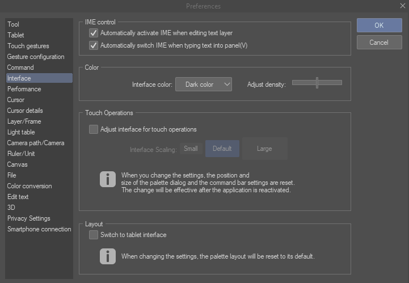409x283 pixels.
Task: Check Switch to tablet interface
Action: coord(94,235)
